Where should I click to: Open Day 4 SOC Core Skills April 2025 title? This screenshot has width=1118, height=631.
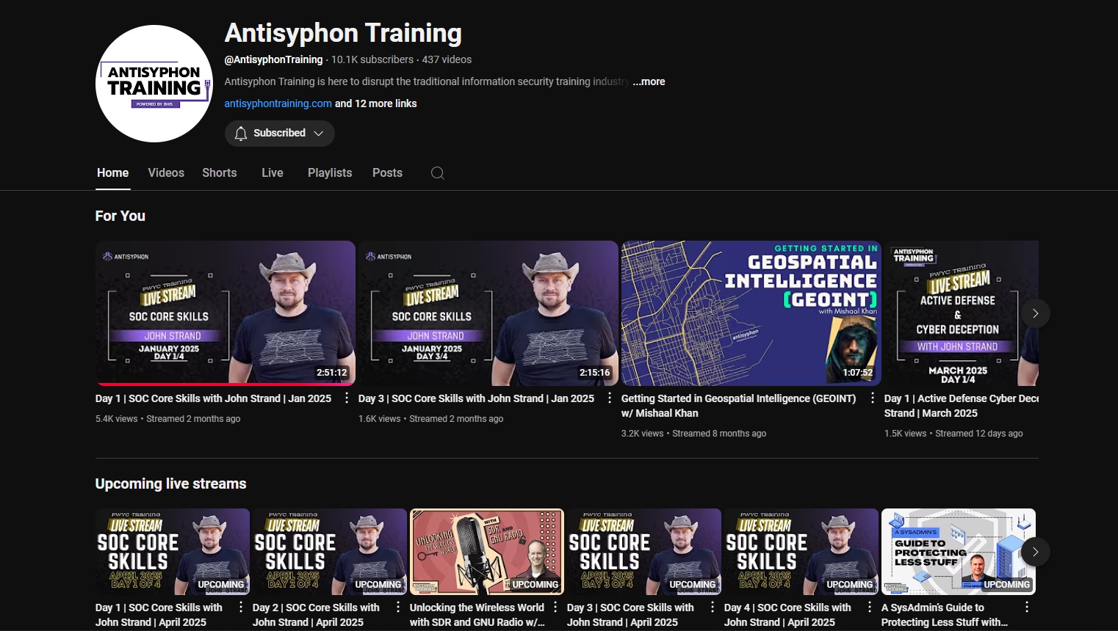787,615
